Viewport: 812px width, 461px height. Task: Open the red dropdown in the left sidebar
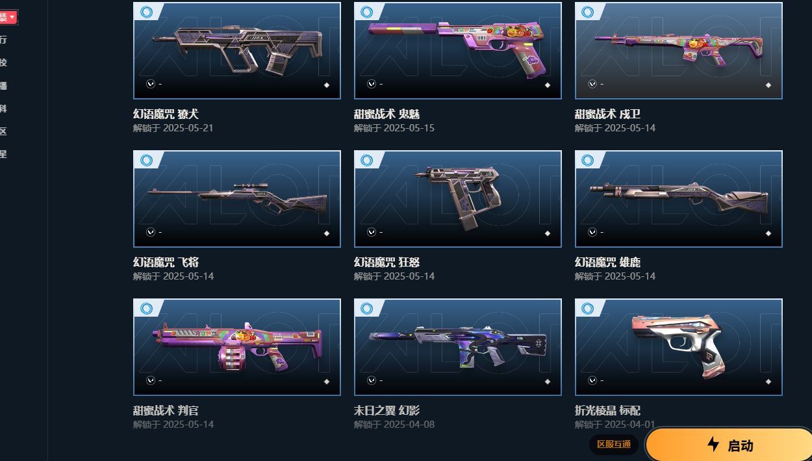click(8, 17)
